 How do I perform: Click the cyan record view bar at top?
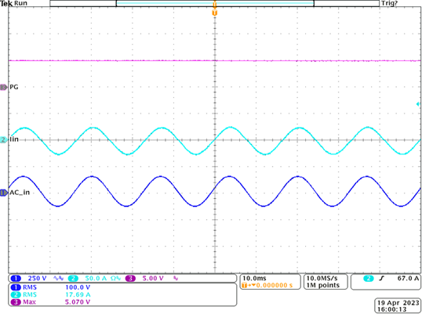215,3
